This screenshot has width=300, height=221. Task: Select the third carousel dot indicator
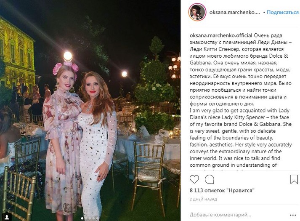click(90, 218)
